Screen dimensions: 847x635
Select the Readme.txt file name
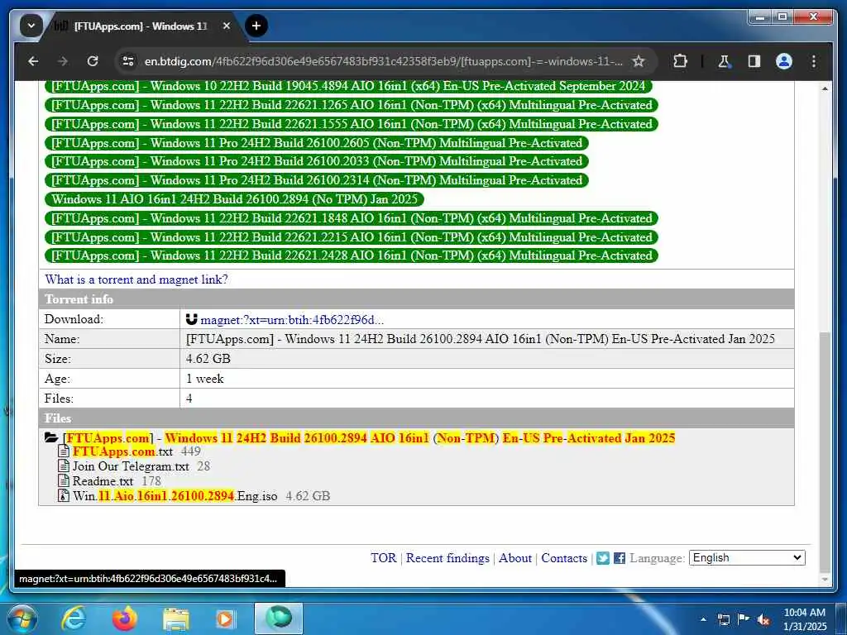click(103, 481)
